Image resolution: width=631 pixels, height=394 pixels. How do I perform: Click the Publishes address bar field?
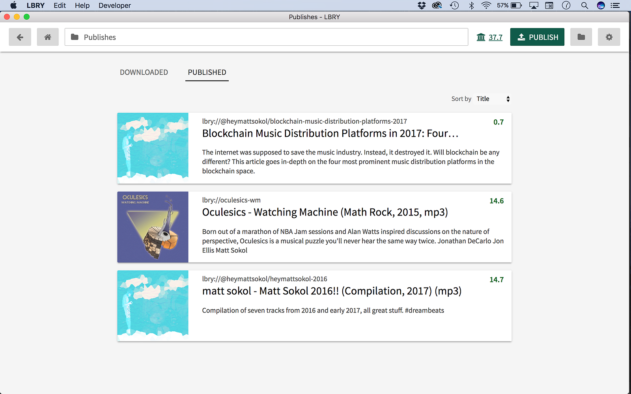[x=266, y=37]
